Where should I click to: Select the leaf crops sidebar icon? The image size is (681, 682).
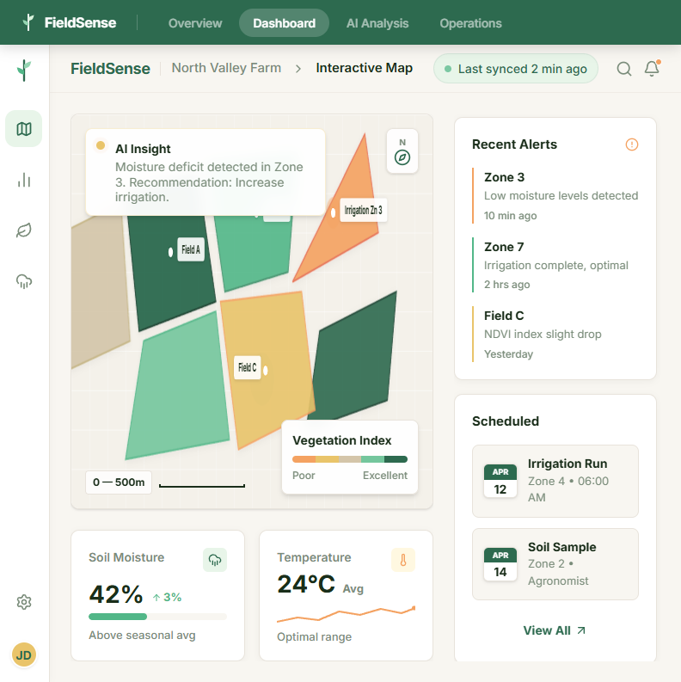coord(24,230)
